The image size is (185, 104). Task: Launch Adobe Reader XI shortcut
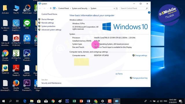pyautogui.click(x=16, y=70)
